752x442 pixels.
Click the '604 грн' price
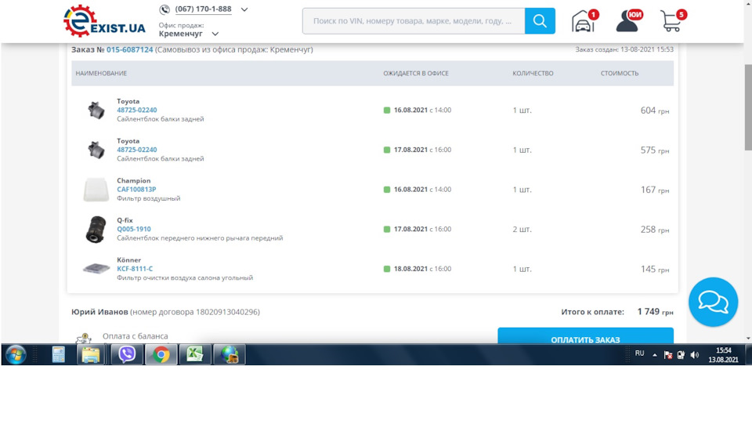pyautogui.click(x=655, y=110)
